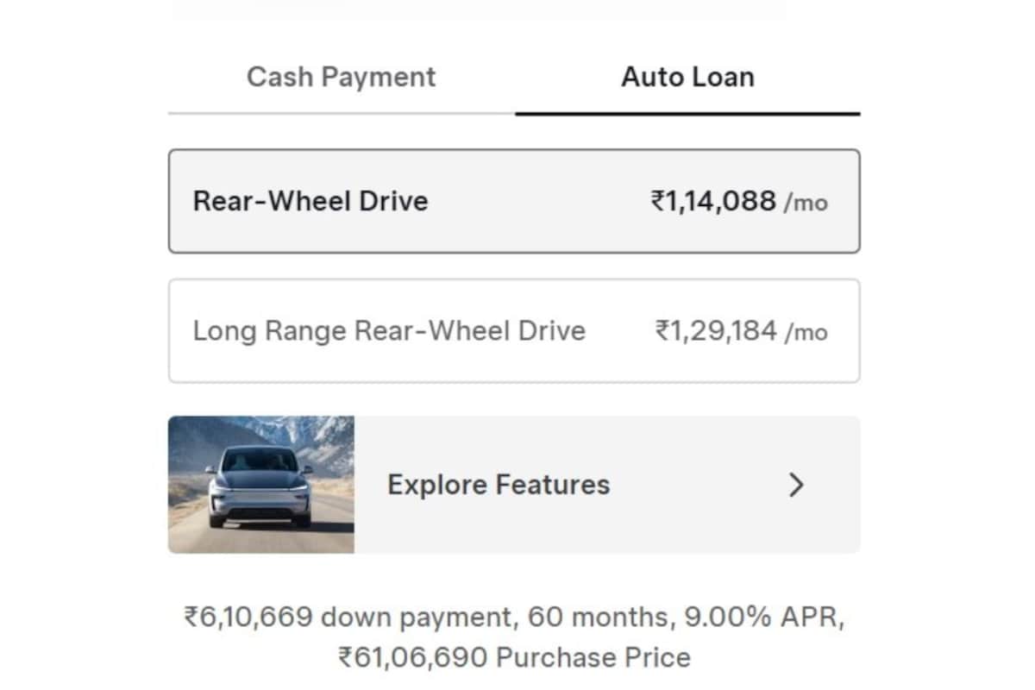Viewport: 1035px width, 690px height.
Task: Select Long Range Rear-Wheel Drive option
Action: [x=514, y=330]
